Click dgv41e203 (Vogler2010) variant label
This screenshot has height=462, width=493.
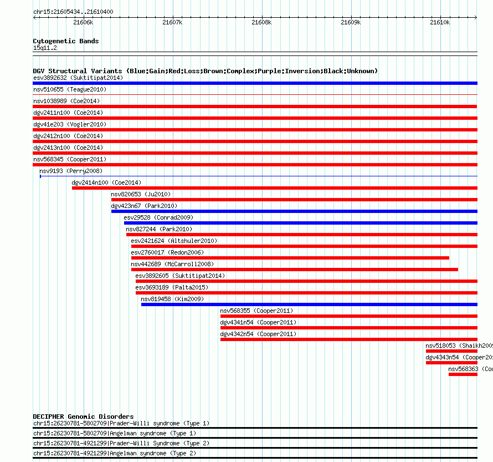[70, 124]
